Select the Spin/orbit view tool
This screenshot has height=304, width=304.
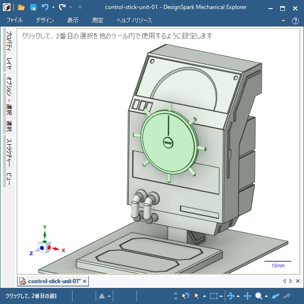(231, 296)
